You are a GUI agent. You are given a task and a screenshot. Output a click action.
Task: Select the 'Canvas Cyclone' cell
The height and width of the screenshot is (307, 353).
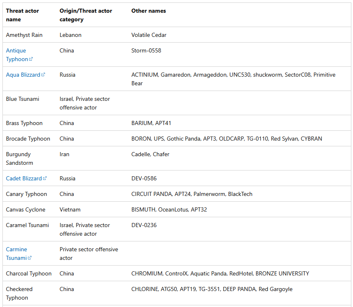(26, 209)
